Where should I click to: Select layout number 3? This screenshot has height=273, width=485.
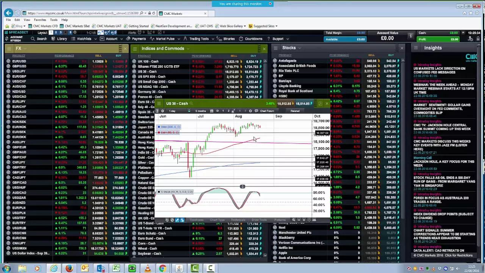(61, 33)
